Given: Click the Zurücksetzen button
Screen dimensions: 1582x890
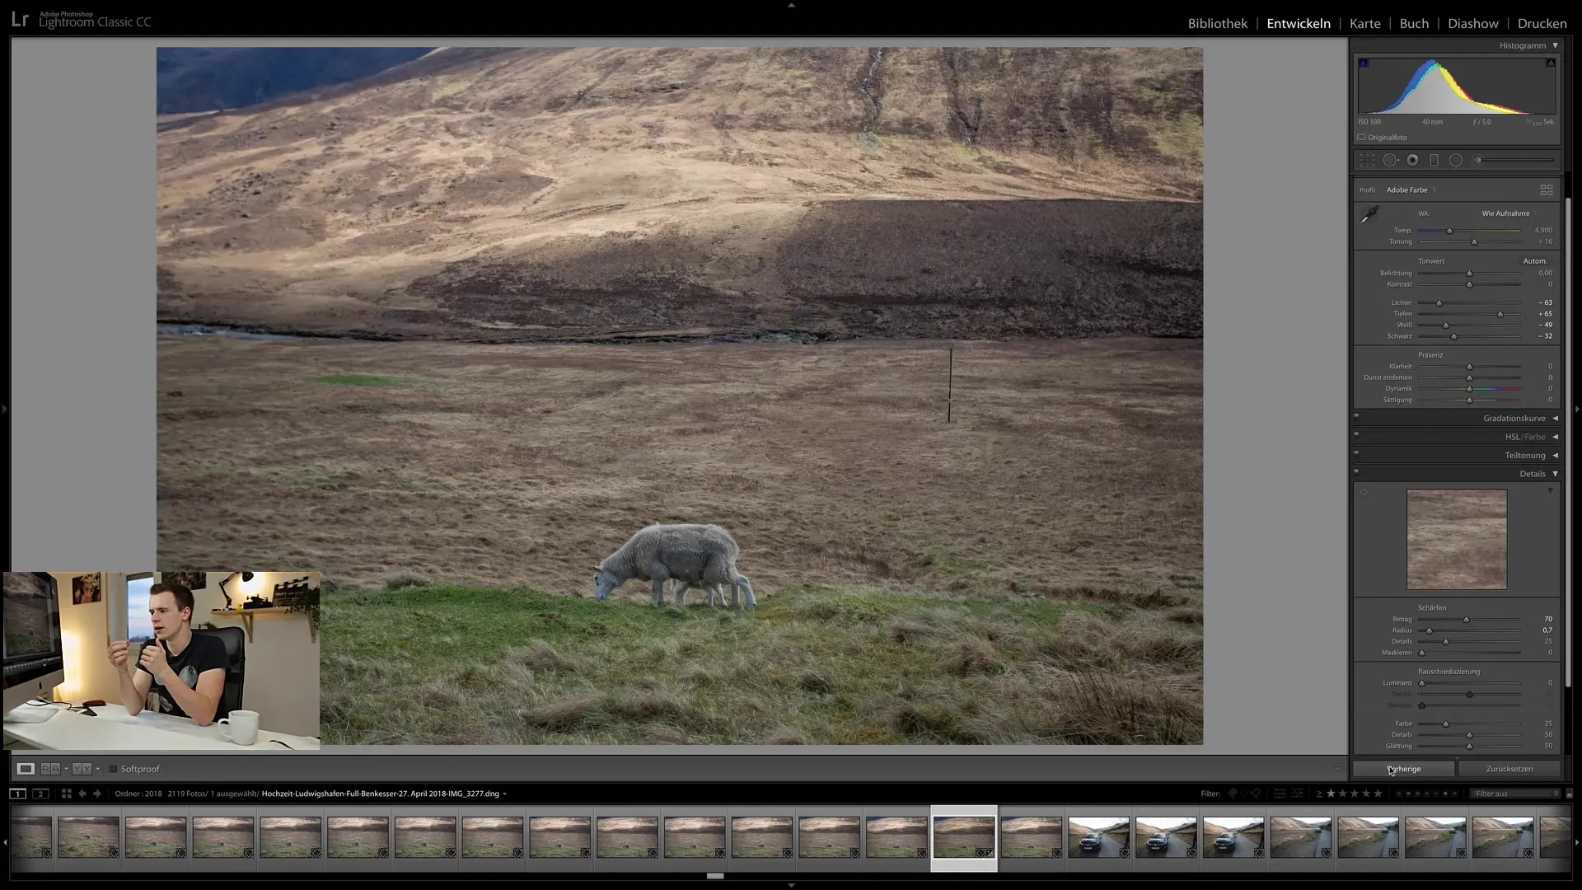Looking at the screenshot, I should point(1509,769).
